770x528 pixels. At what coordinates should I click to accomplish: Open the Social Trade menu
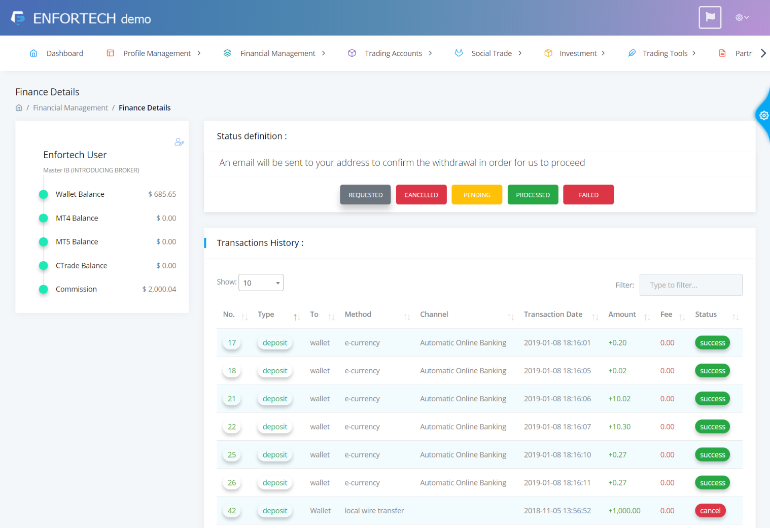pos(491,53)
